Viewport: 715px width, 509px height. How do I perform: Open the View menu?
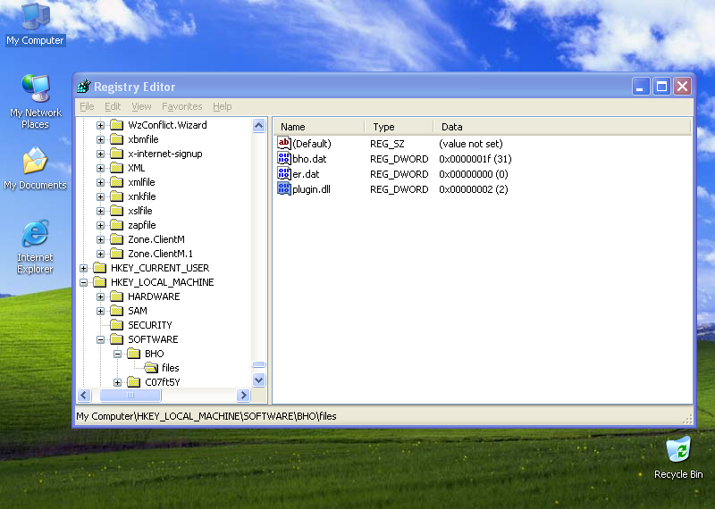tap(141, 106)
